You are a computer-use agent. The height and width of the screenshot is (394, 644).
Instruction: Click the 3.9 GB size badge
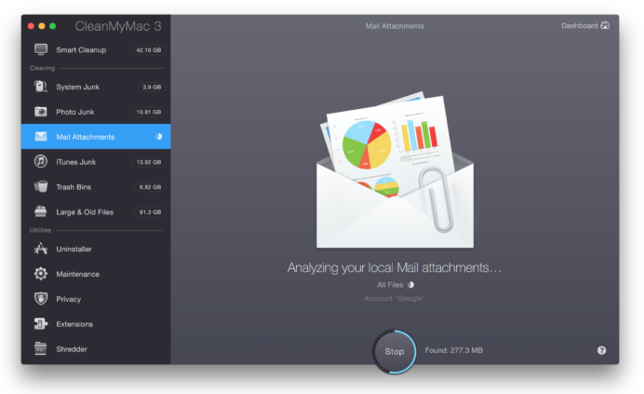[x=152, y=87]
